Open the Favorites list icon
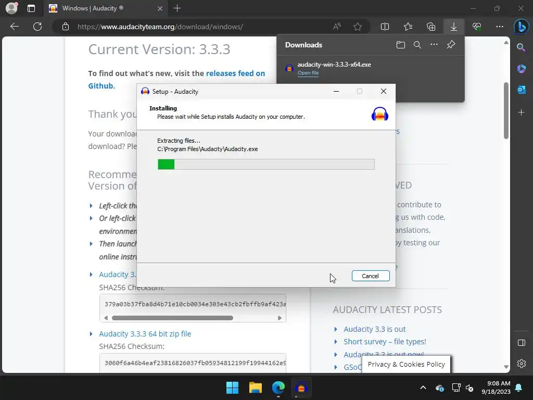Image resolution: width=533 pixels, height=400 pixels. click(x=408, y=27)
